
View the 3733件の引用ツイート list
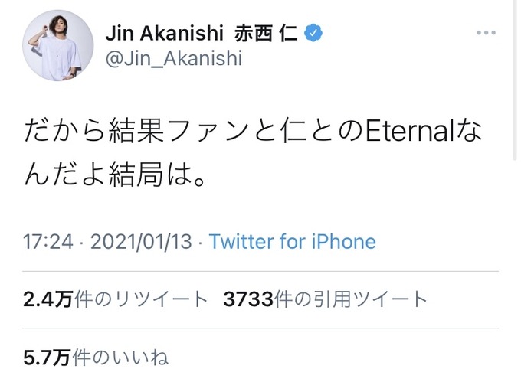coord(325,299)
